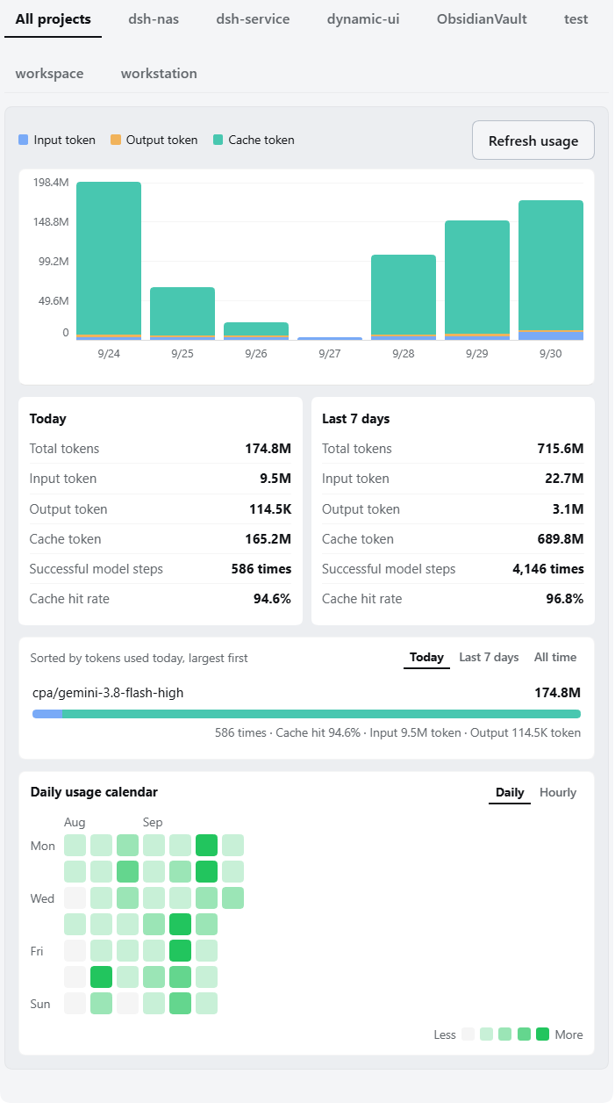Image resolution: width=615 pixels, height=1110 pixels.
Task: Click the Today output token value 114.5K
Action: (270, 509)
